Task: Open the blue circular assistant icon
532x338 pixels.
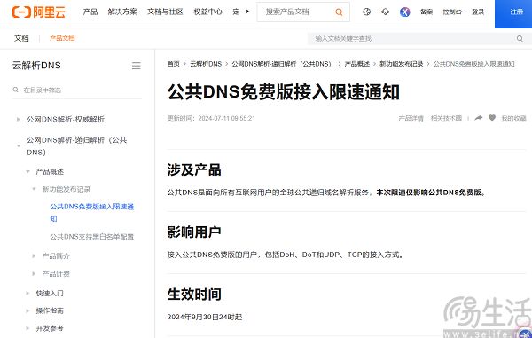Action: tap(404, 12)
